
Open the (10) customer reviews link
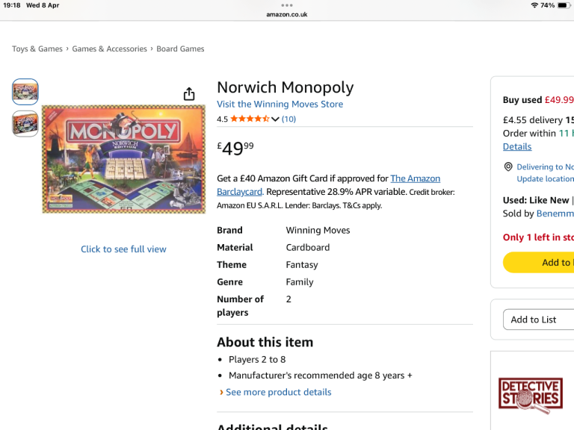pyautogui.click(x=288, y=119)
